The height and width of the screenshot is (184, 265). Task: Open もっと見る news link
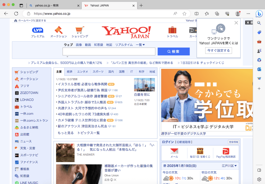point(65,133)
